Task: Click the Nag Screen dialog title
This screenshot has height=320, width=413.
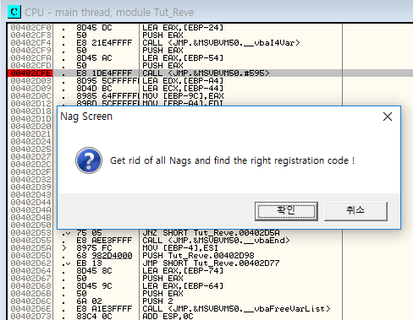Action: point(86,117)
